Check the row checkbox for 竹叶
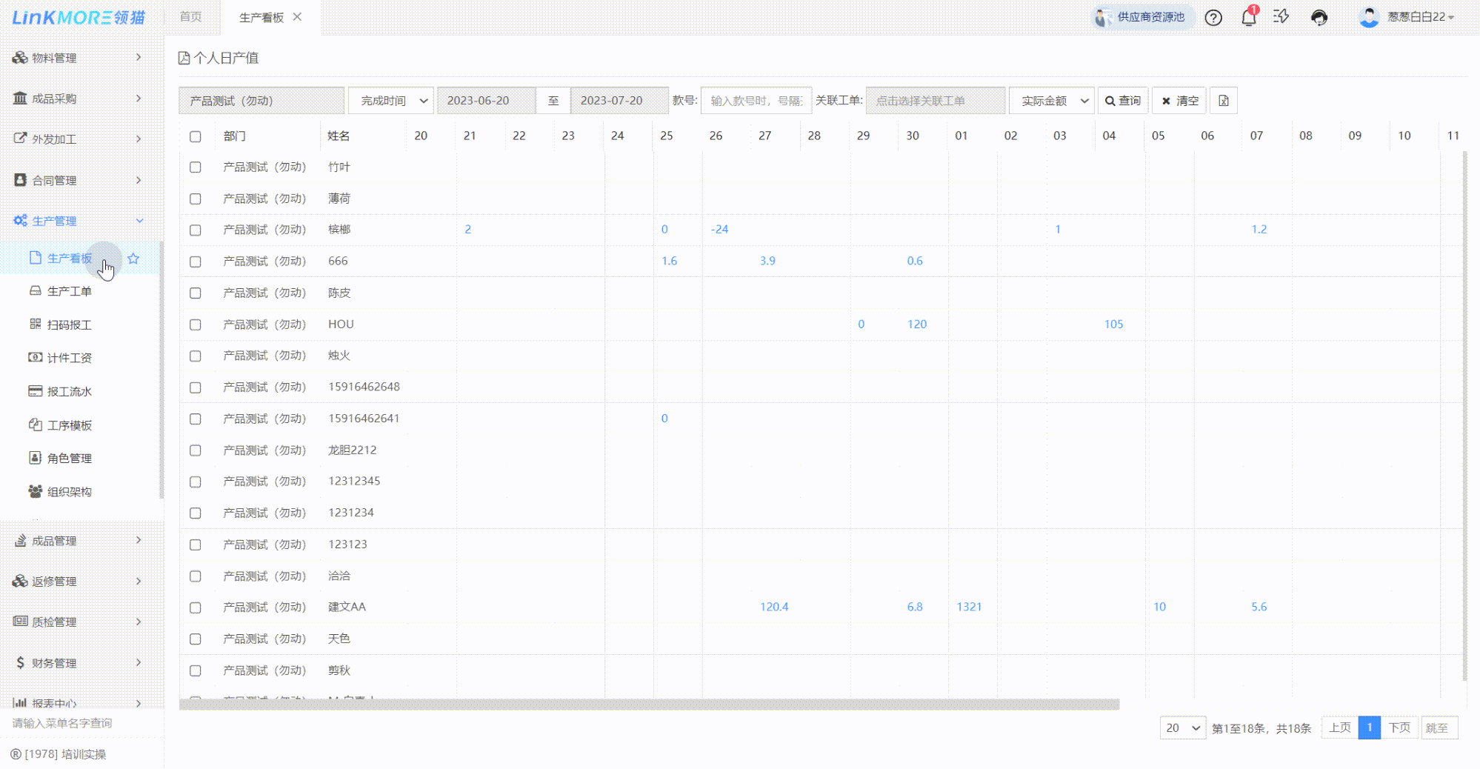Image resolution: width=1480 pixels, height=769 pixels. 196,167
